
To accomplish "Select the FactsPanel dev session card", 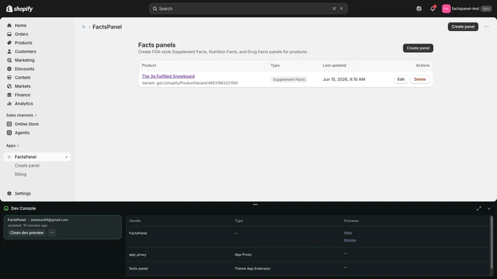I will (x=63, y=227).
